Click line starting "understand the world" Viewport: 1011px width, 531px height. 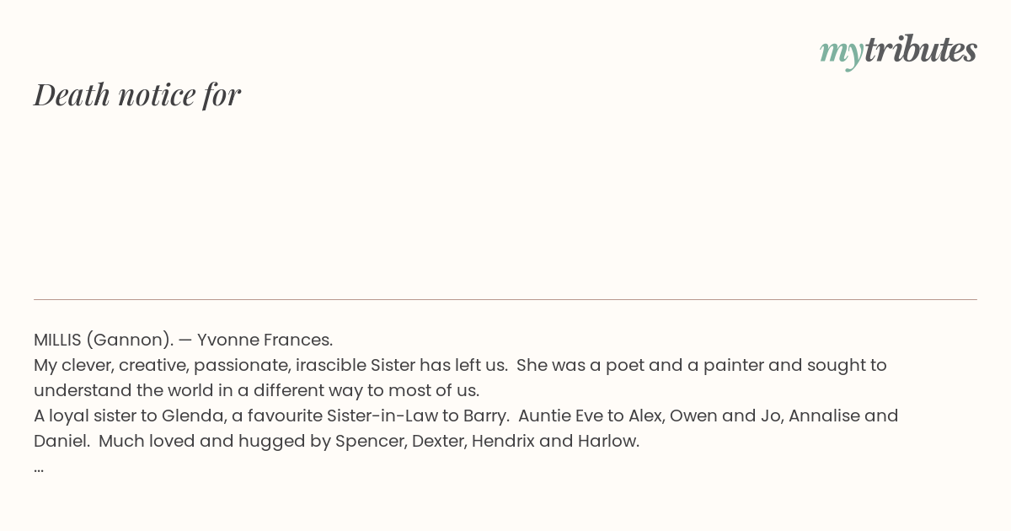point(256,390)
